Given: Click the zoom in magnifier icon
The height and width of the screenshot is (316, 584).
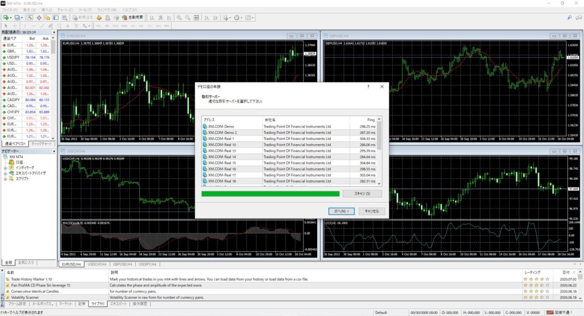Looking at the screenshot, I should pos(179,18).
